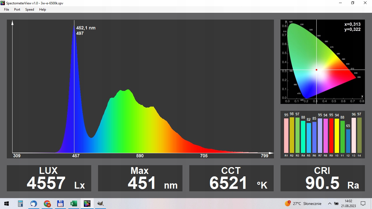
Task: Restore down the SpectrometerView window
Action: (353, 3)
